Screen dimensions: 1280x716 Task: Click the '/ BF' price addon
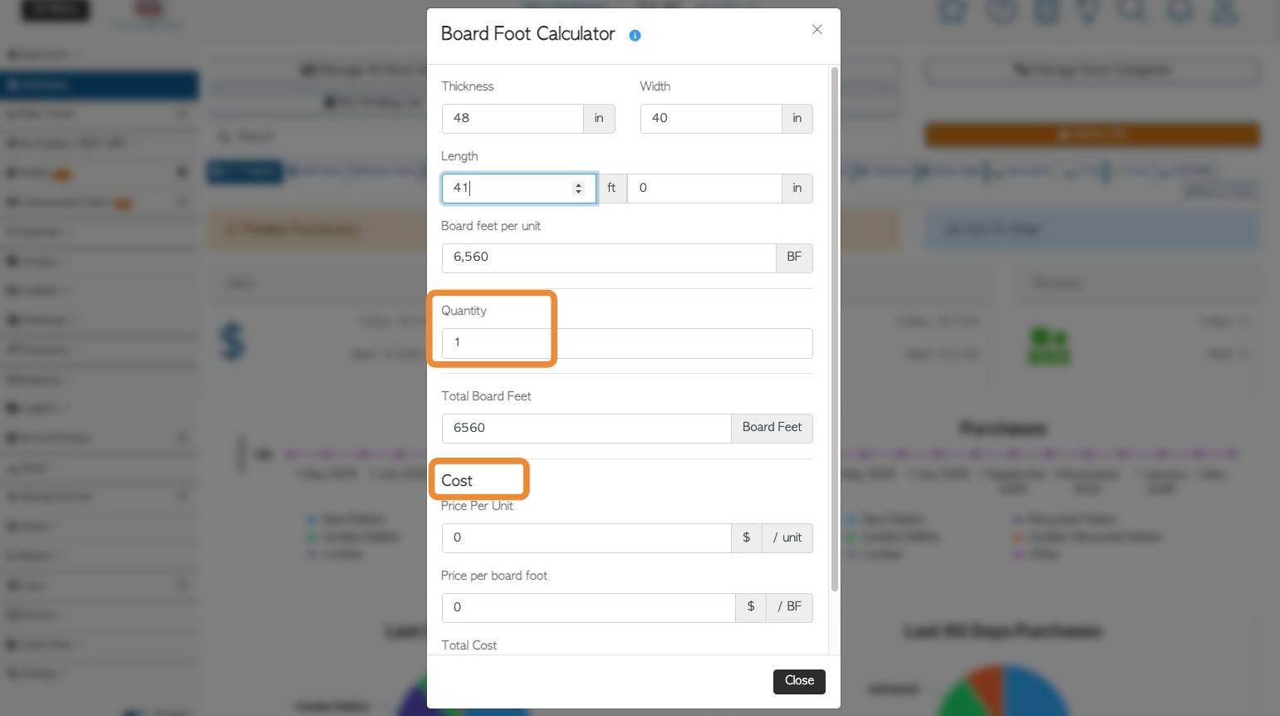pos(789,607)
